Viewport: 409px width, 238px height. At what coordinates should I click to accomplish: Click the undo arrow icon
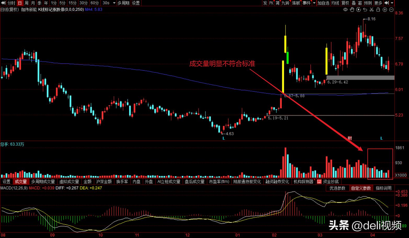pos(365,10)
